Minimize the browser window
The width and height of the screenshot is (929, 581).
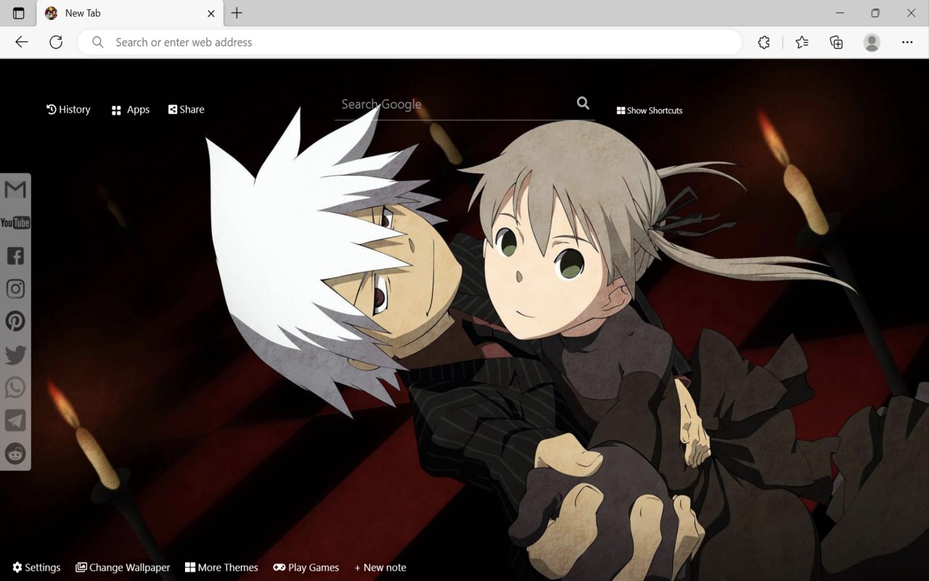point(840,13)
